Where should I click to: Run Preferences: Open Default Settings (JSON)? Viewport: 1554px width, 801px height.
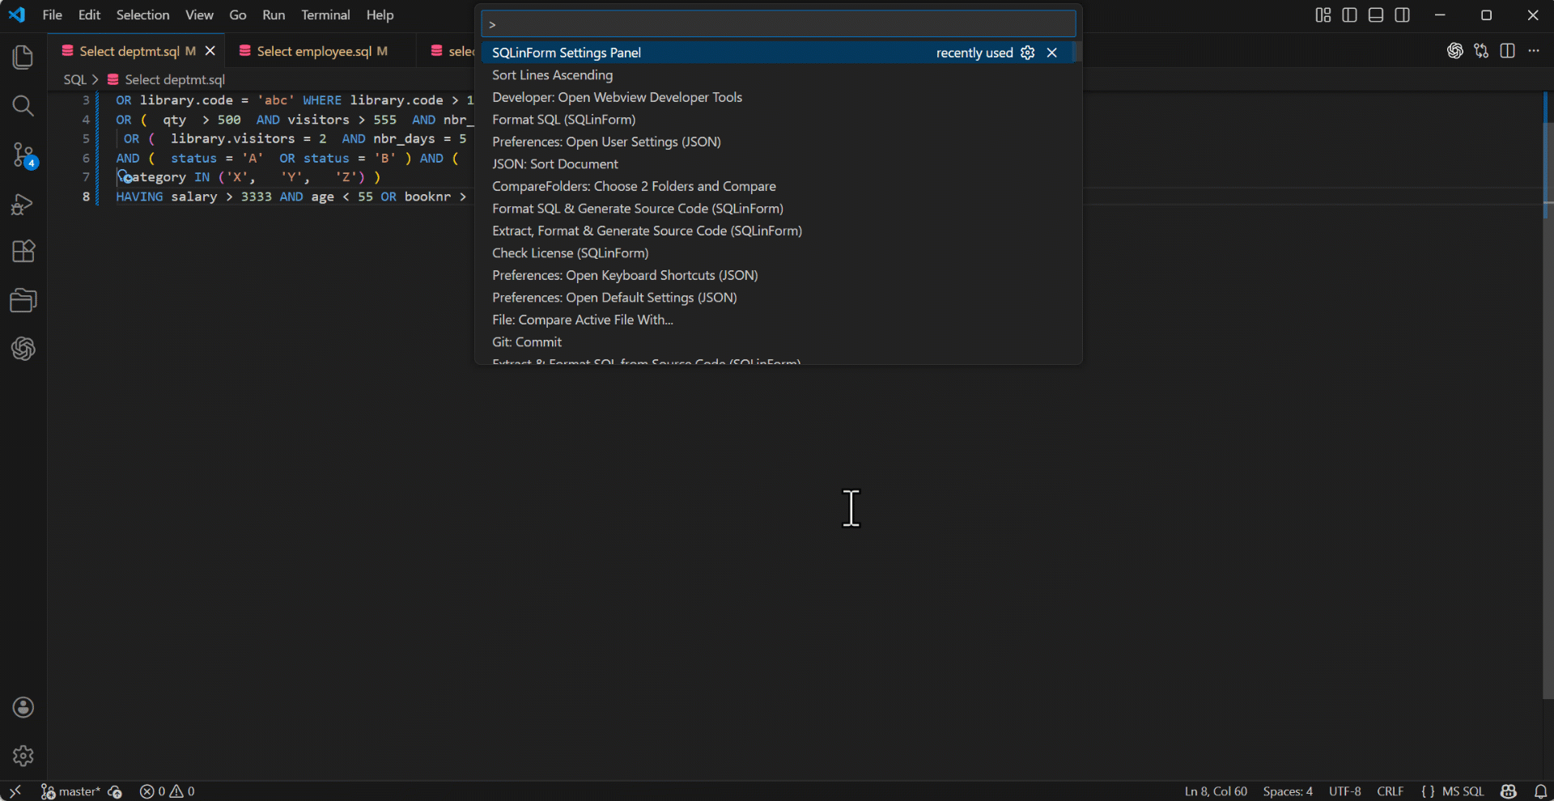point(779,297)
